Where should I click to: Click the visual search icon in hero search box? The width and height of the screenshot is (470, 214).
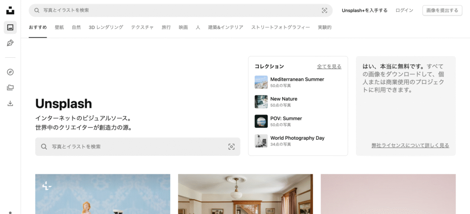(231, 147)
